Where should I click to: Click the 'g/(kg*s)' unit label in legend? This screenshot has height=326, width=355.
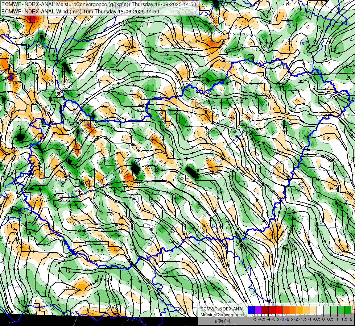222,321
